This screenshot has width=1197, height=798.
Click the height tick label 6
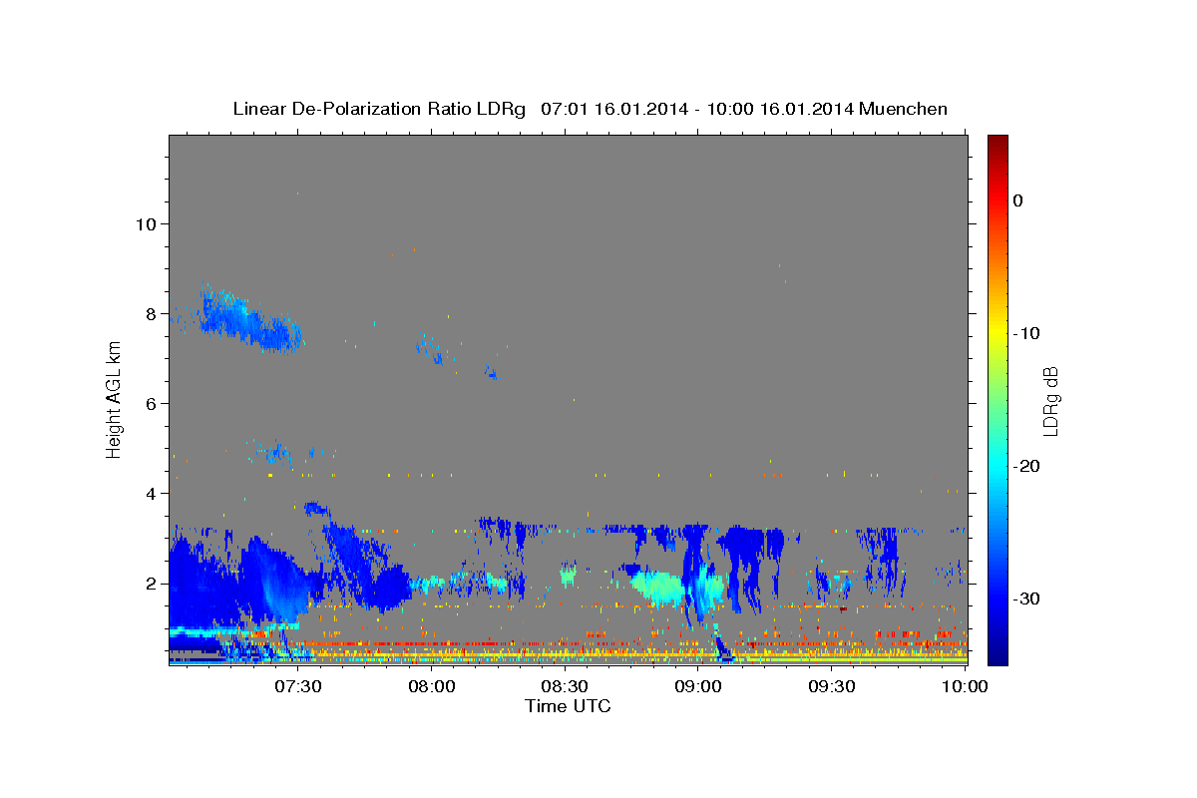[152, 403]
